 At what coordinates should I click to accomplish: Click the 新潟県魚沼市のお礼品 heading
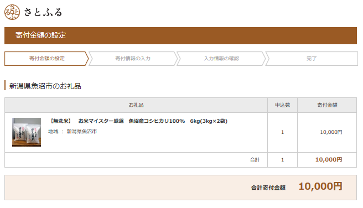45,86
